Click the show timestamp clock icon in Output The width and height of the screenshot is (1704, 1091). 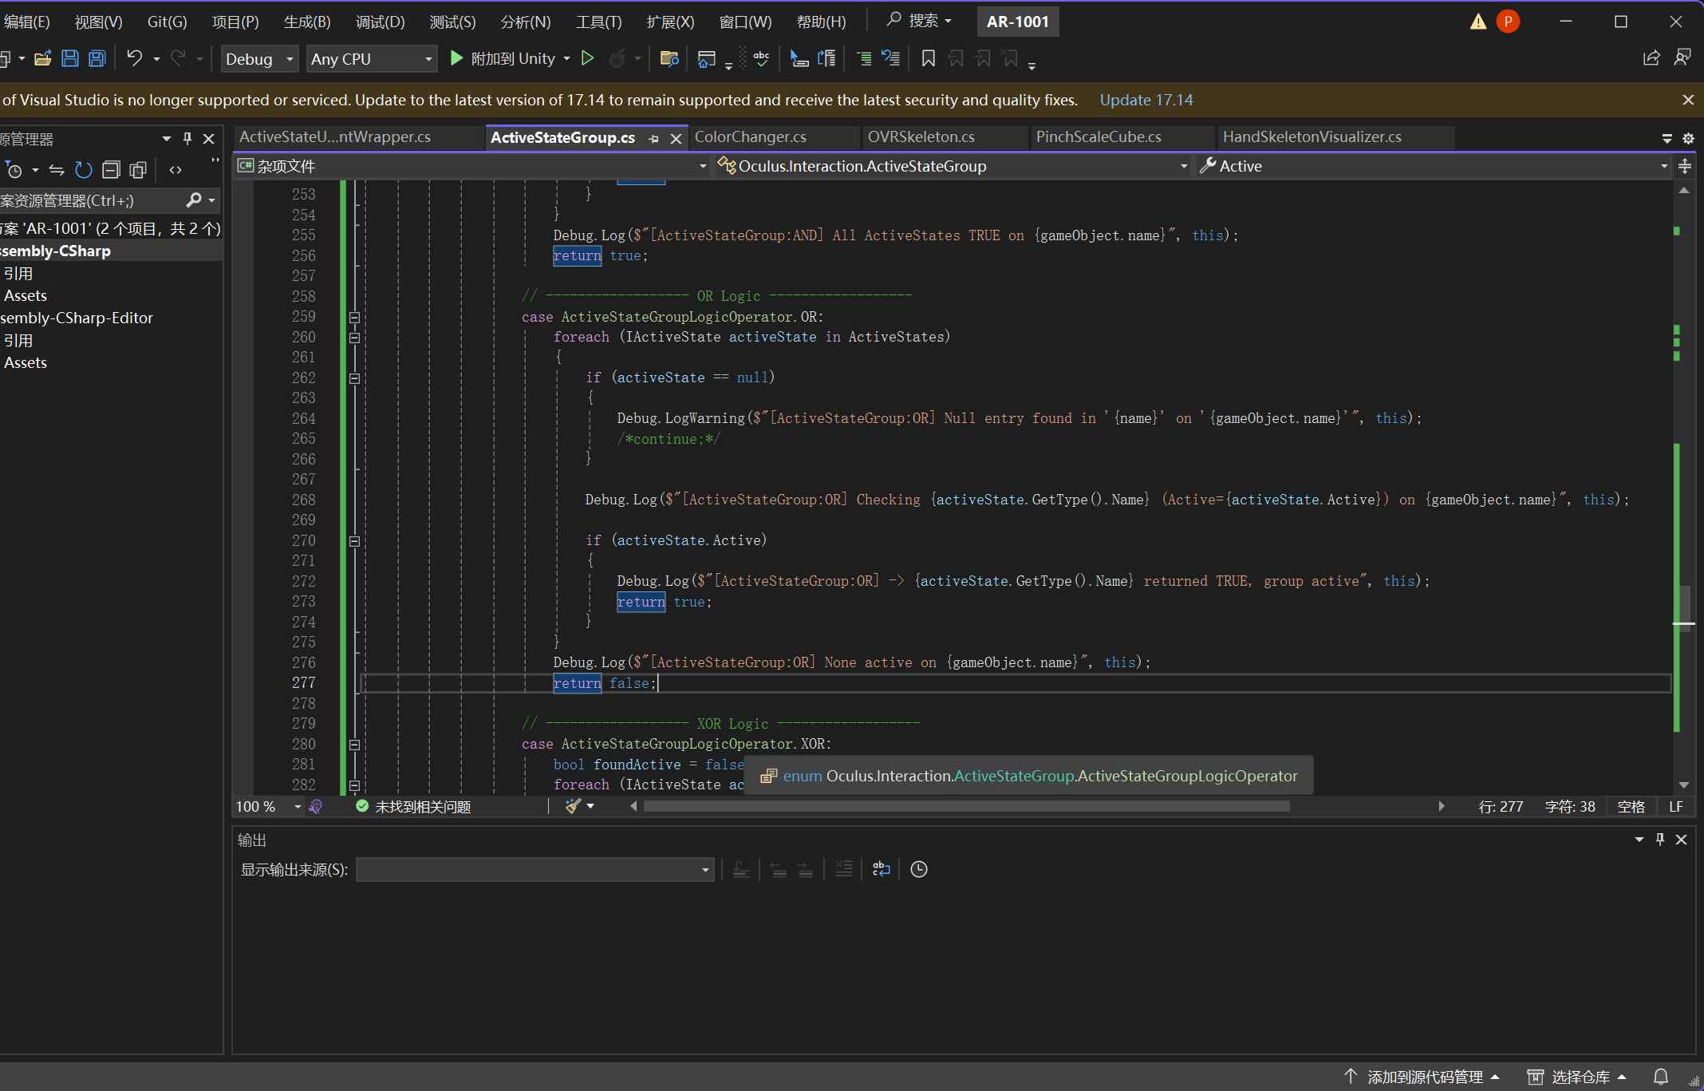[x=918, y=869]
